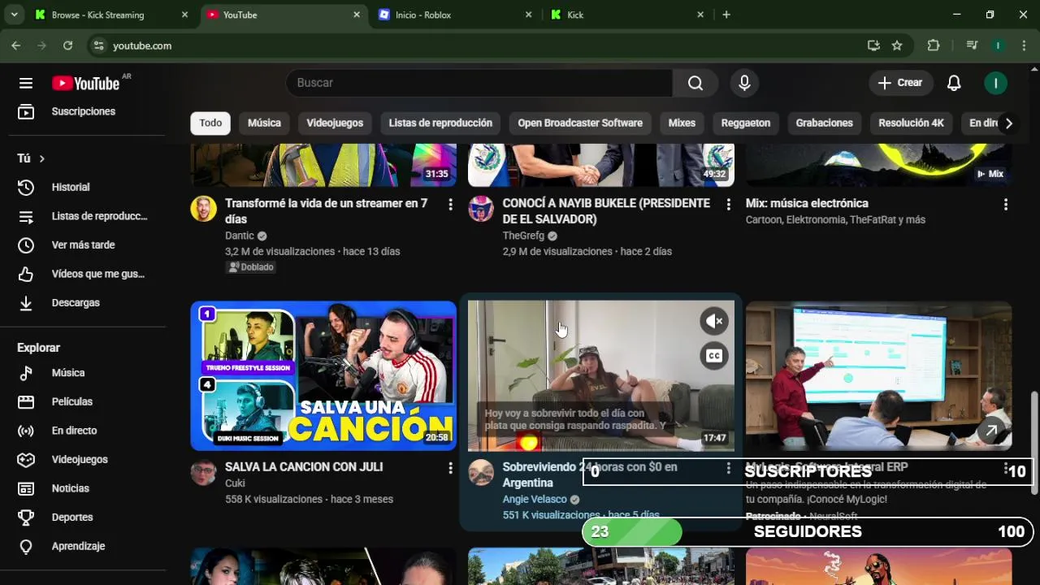
Task: Open options for Transformé la vida video
Action: [450, 205]
